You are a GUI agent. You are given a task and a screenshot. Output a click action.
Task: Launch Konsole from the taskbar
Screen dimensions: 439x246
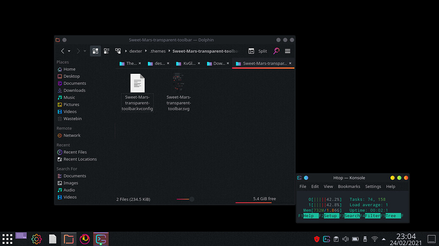pyautogui.click(x=101, y=239)
